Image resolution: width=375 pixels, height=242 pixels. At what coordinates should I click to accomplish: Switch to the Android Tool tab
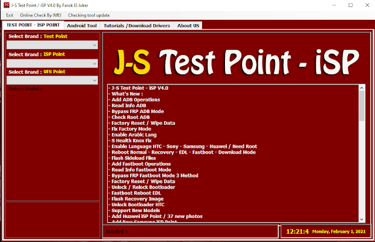(x=82, y=26)
